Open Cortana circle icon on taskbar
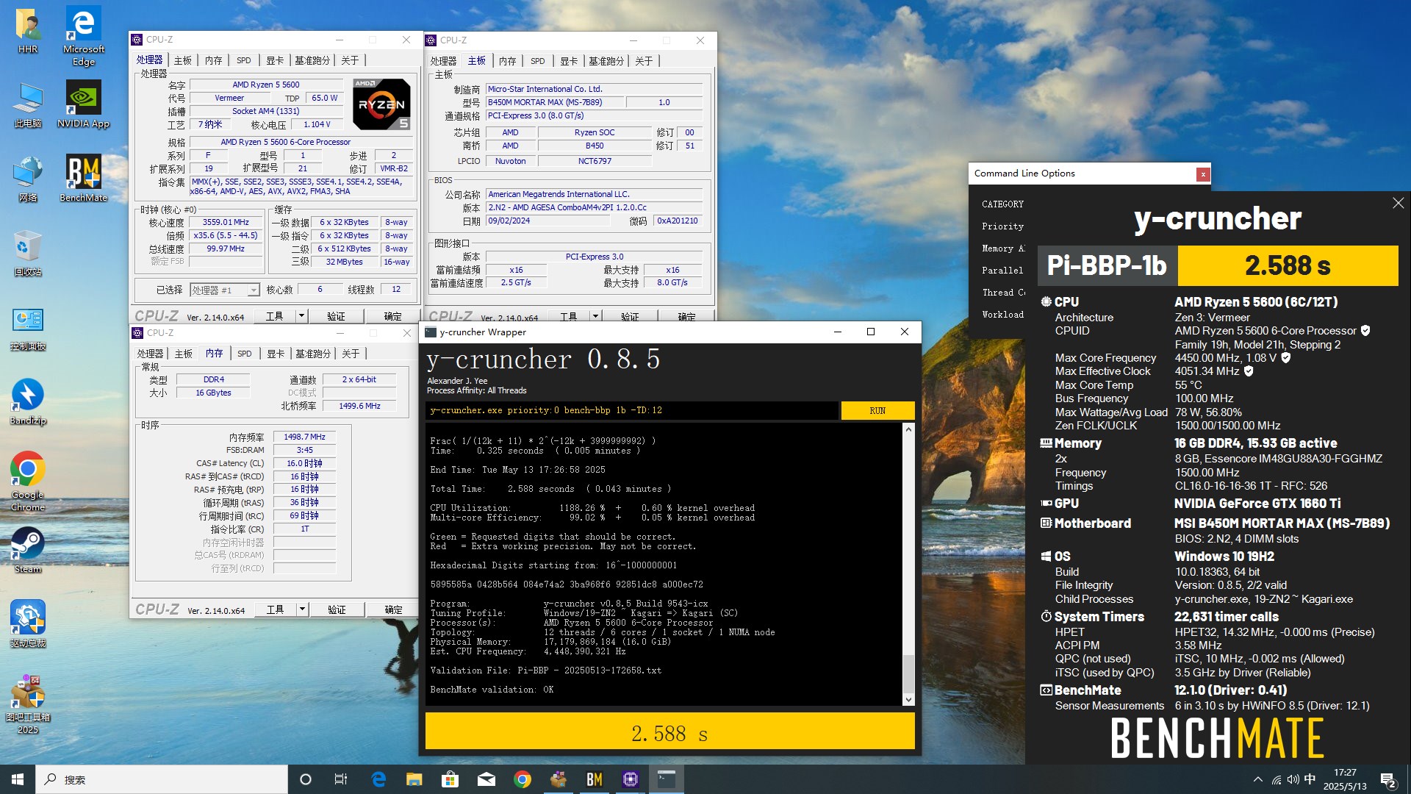 306,779
